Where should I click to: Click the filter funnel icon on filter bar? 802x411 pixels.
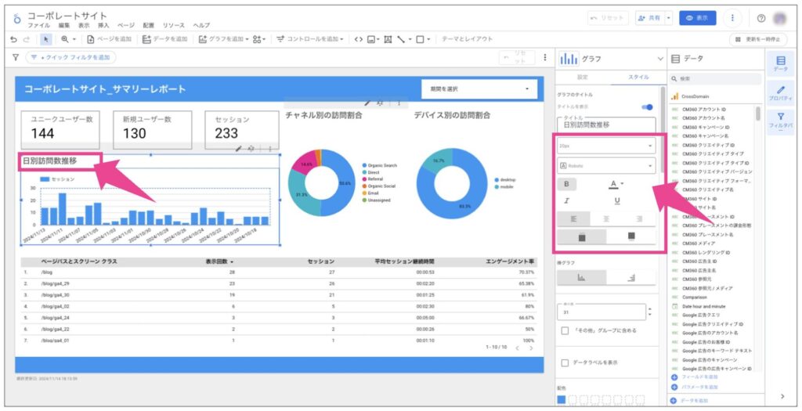(x=16, y=58)
